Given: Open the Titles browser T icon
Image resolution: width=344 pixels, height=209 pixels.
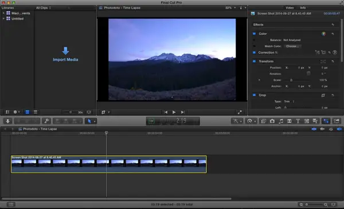Looking at the screenshot, I should click(x=298, y=121).
